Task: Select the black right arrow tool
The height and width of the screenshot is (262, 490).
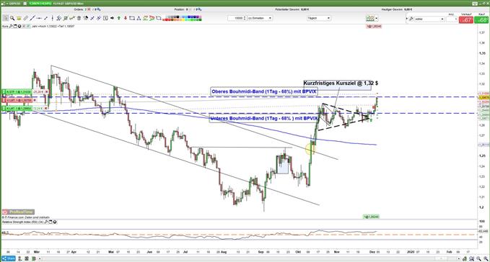Action: (x=112, y=18)
